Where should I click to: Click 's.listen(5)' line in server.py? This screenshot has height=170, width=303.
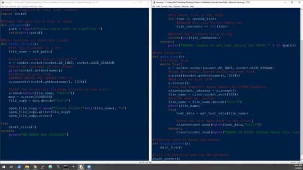[x=179, y=83]
